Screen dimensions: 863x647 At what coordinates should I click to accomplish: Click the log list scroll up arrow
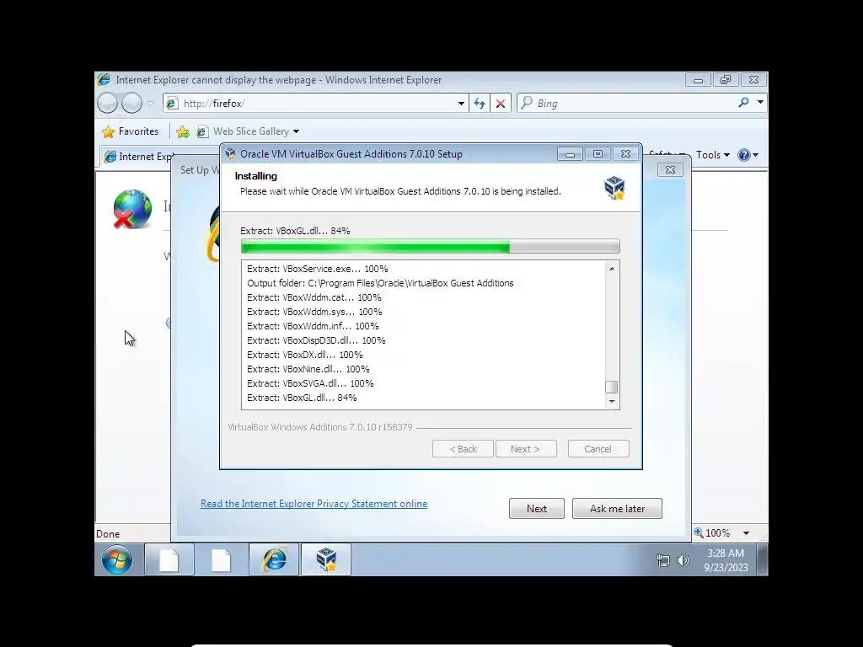pos(612,269)
